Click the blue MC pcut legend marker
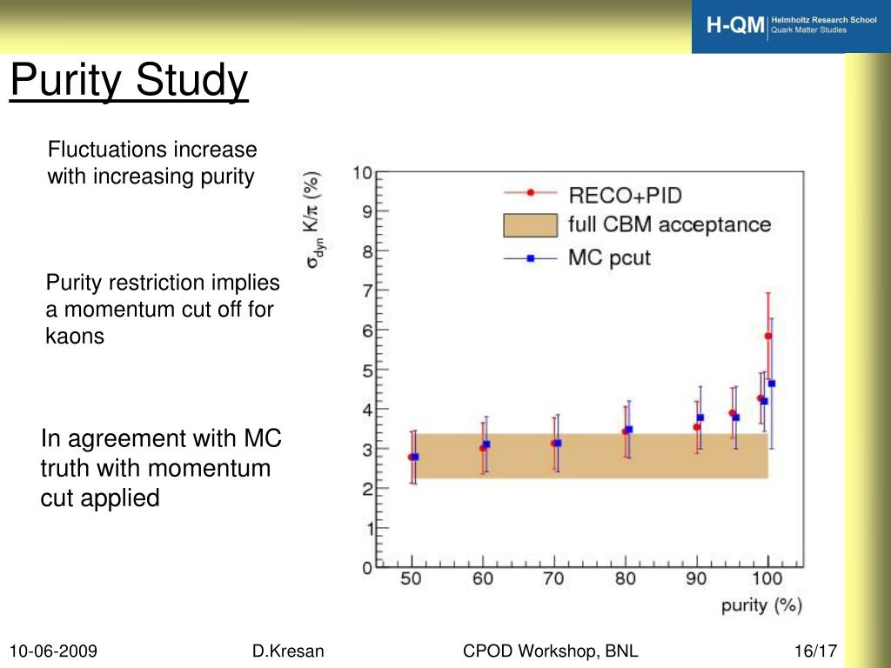Screen dimensions: 891x668 point(530,258)
